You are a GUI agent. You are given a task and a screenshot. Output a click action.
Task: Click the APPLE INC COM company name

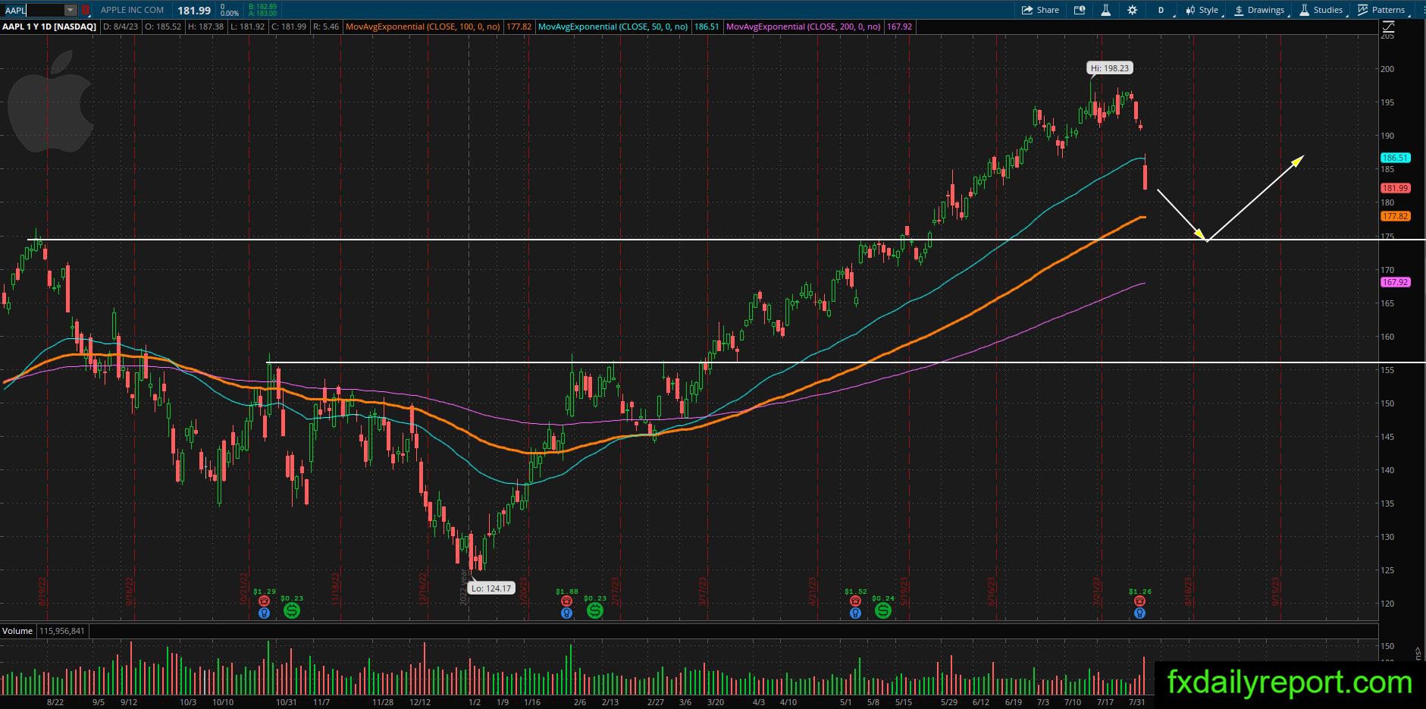tap(132, 10)
